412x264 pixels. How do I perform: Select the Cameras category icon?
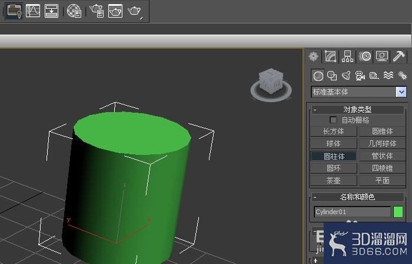(x=360, y=76)
